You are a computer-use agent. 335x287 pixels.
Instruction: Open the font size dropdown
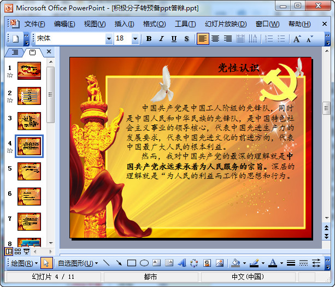click(x=135, y=39)
